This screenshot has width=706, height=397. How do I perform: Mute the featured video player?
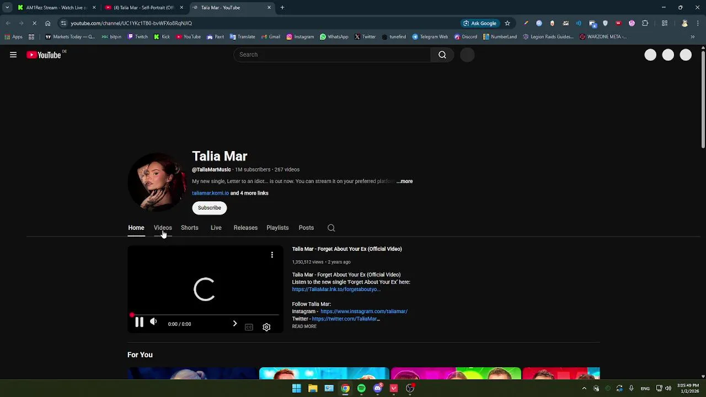pos(153,322)
